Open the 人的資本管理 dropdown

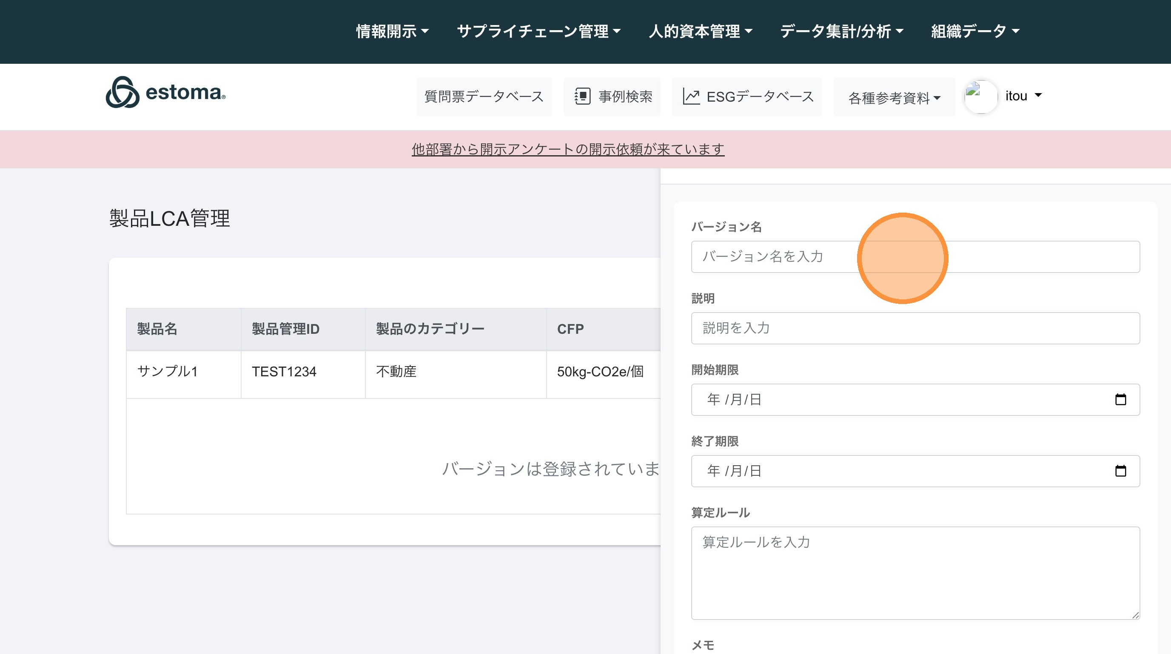700,31
